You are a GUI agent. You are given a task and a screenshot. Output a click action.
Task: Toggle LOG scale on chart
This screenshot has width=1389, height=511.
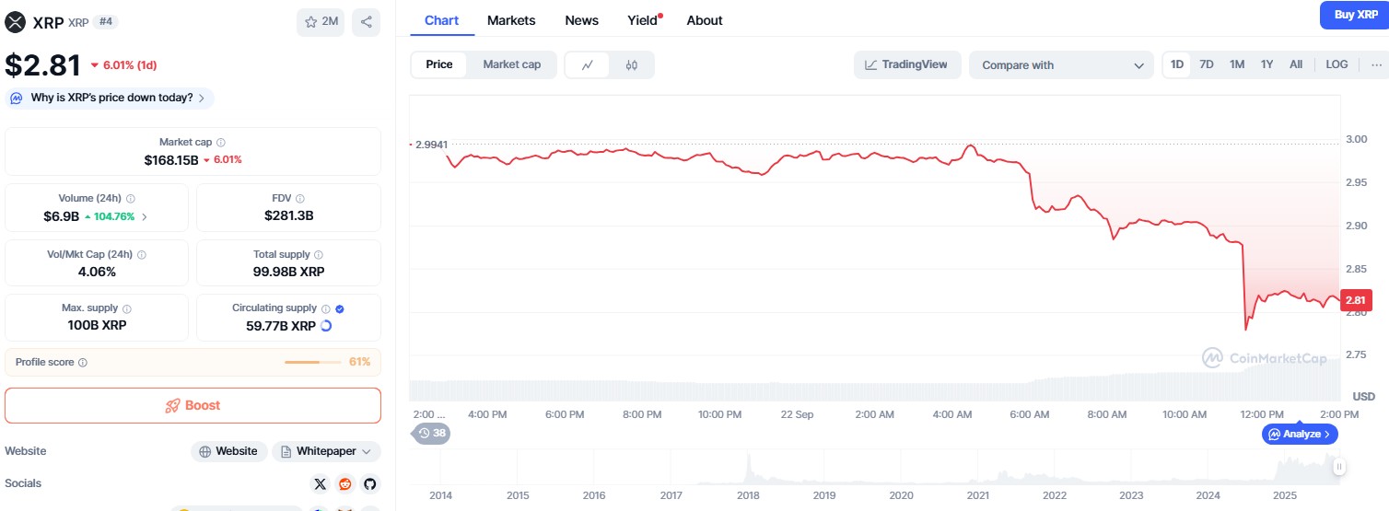coord(1336,64)
